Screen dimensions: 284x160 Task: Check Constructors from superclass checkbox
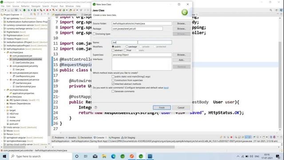click(x=113, y=80)
